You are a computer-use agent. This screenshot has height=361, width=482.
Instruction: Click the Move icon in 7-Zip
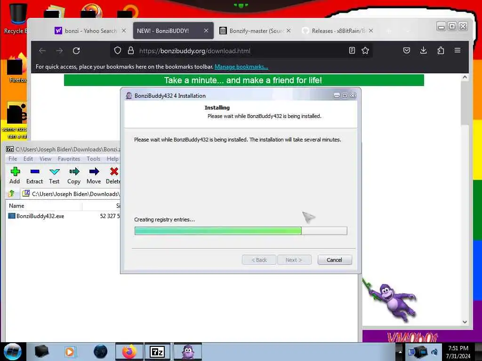[x=94, y=171]
